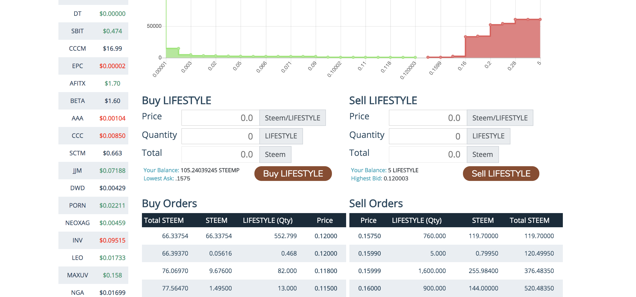Click buy order quantity 552.799
This screenshot has width=636, height=297.
point(285,236)
